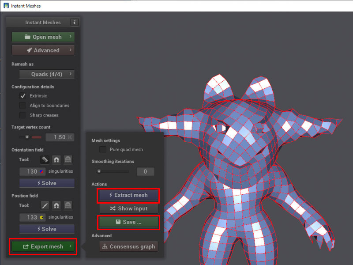
Task: Select position field ghost singularity tool
Action: [x=68, y=205]
